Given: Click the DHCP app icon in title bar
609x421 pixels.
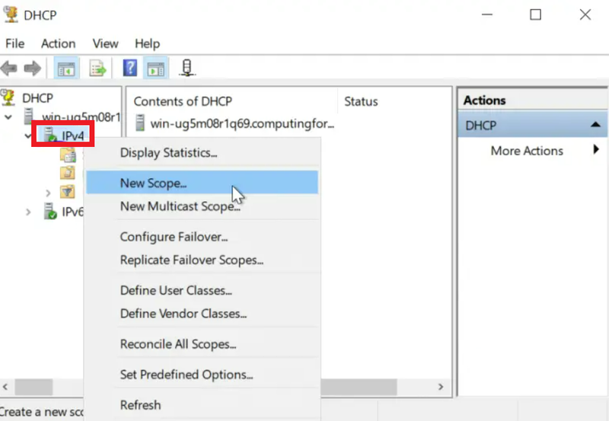Looking at the screenshot, I should (11, 14).
